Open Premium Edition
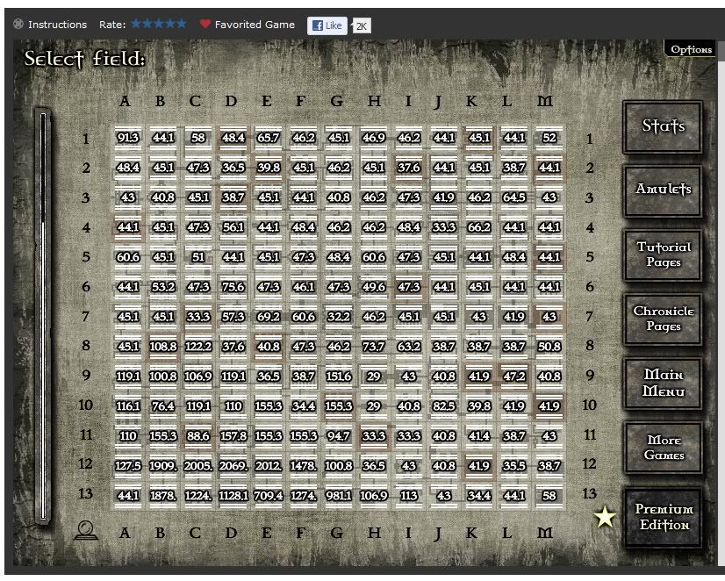 pyautogui.click(x=663, y=517)
